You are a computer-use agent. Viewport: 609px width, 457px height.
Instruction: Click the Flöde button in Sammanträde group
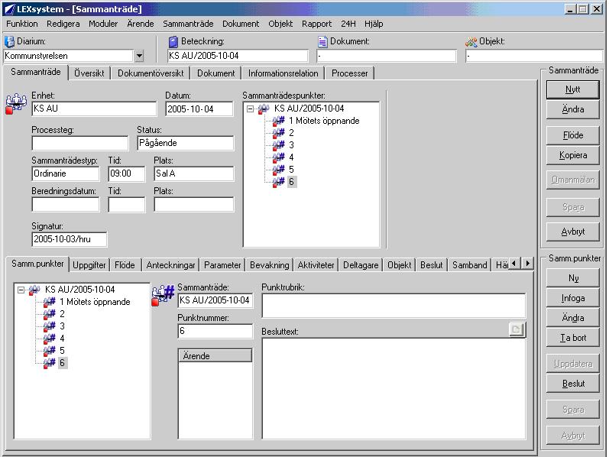[x=573, y=135]
